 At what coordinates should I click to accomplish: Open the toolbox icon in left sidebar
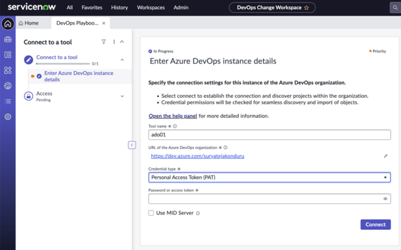[x=8, y=39]
